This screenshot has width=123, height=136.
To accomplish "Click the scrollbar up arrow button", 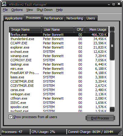I will tap(112, 29).
